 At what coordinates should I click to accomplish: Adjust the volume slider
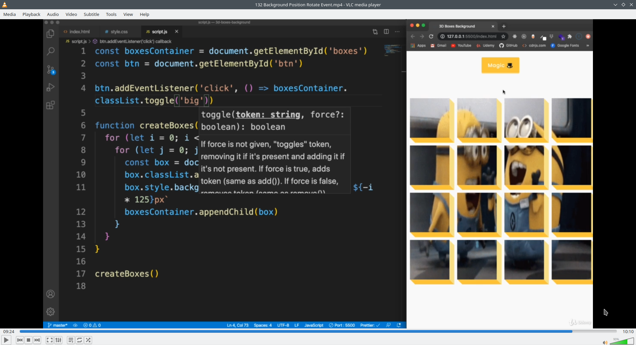[x=622, y=341]
